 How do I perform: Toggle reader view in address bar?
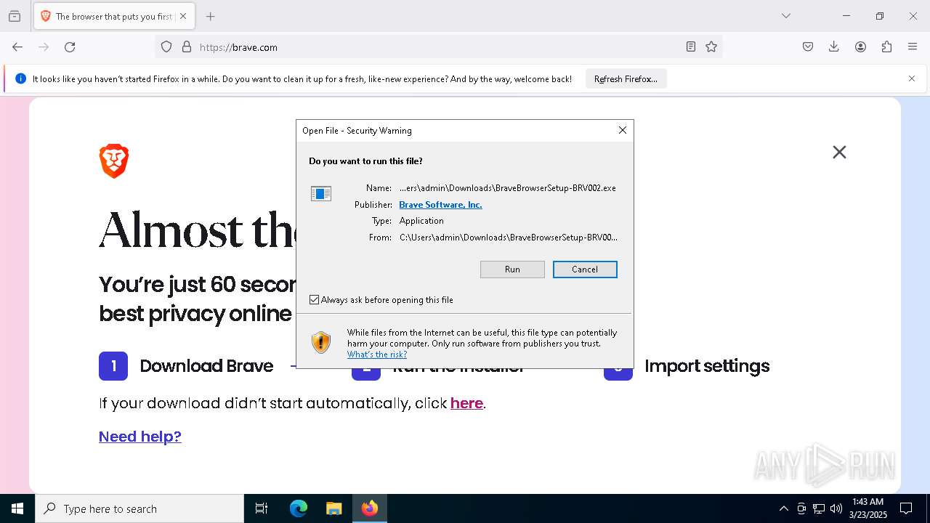click(691, 47)
